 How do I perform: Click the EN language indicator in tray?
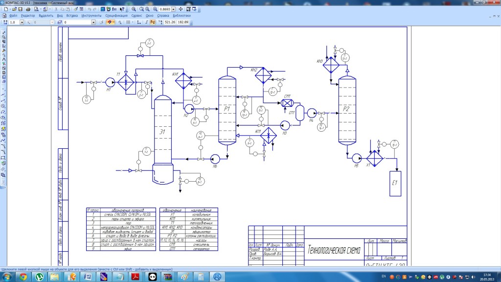coord(384,276)
